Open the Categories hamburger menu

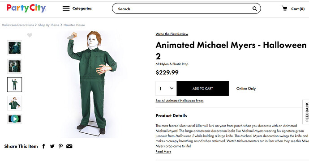click(x=66, y=8)
